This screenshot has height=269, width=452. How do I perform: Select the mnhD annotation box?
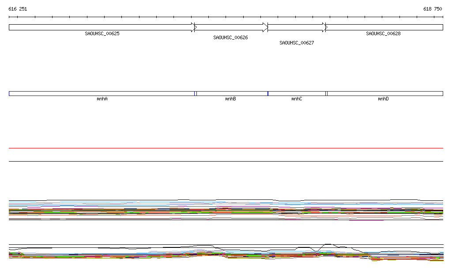click(384, 93)
